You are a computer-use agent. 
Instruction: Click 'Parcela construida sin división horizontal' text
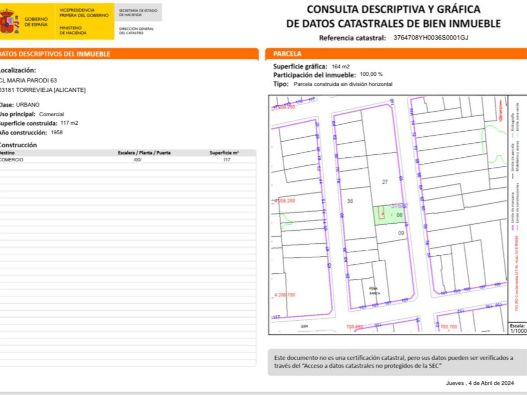pyautogui.click(x=343, y=84)
